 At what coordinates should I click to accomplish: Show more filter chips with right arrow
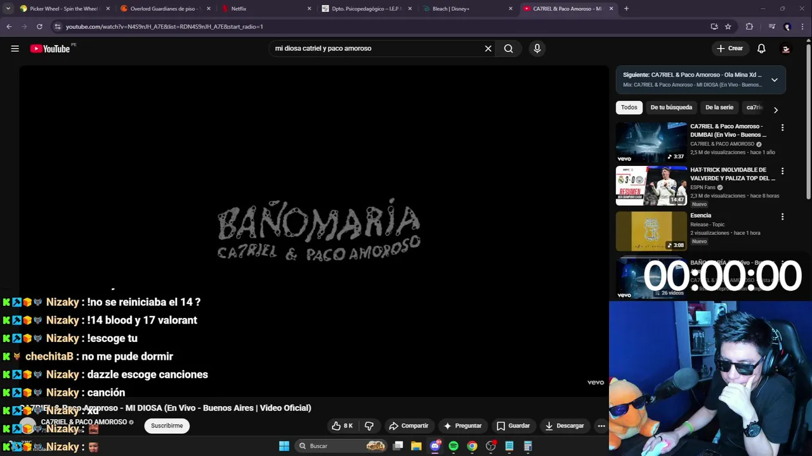click(775, 110)
